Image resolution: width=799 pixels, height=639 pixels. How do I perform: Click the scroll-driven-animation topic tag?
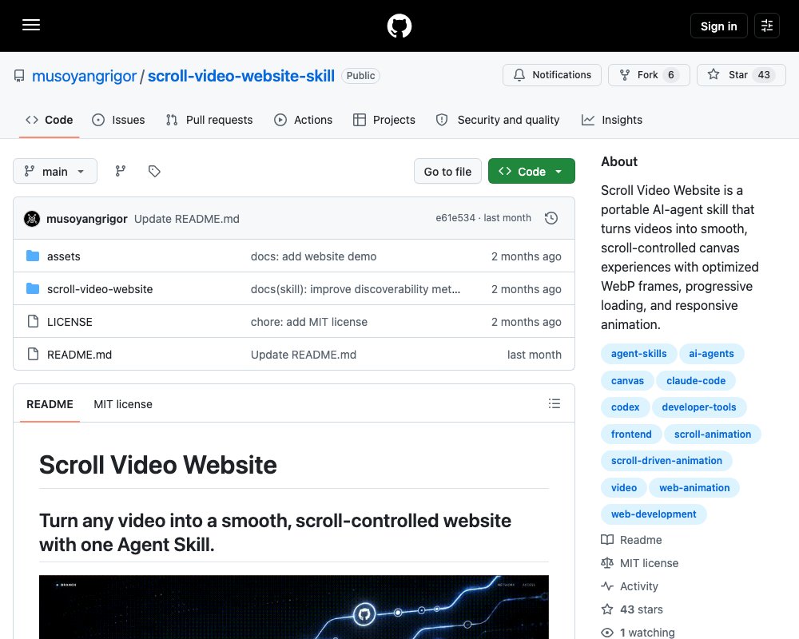point(666,461)
